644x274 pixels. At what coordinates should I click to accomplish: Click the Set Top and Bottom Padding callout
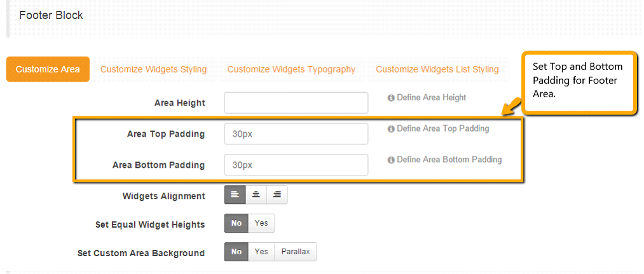click(579, 82)
